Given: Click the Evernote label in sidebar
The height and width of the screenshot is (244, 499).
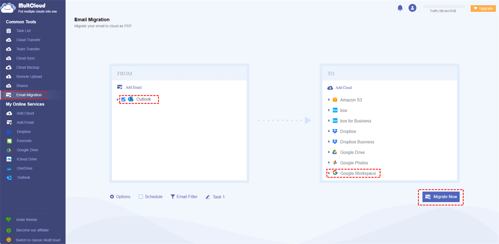Looking at the screenshot, I should [x=24, y=141].
